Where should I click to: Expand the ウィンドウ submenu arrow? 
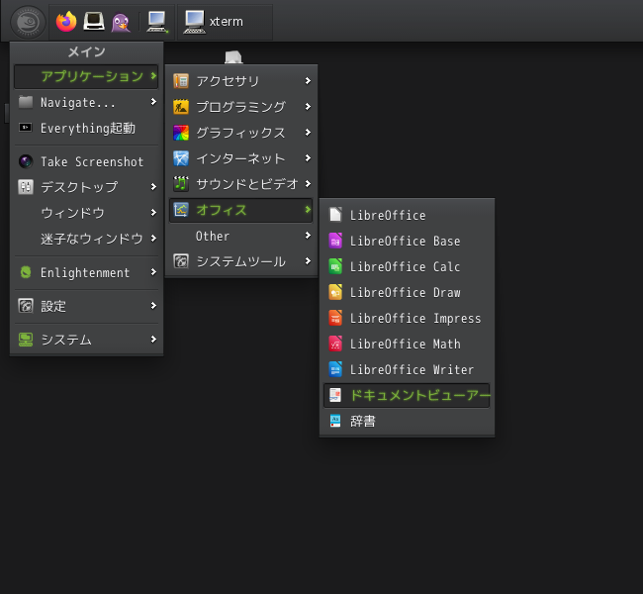point(153,212)
